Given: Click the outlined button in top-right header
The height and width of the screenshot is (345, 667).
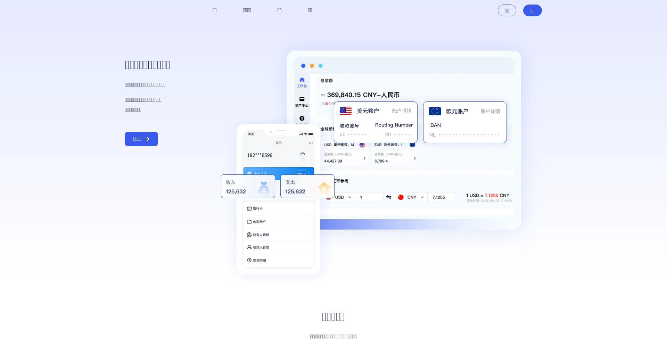Looking at the screenshot, I should point(507,10).
